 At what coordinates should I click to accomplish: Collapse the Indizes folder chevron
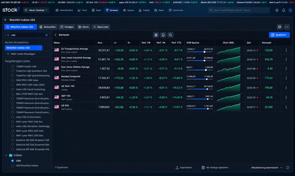(x=6, y=155)
